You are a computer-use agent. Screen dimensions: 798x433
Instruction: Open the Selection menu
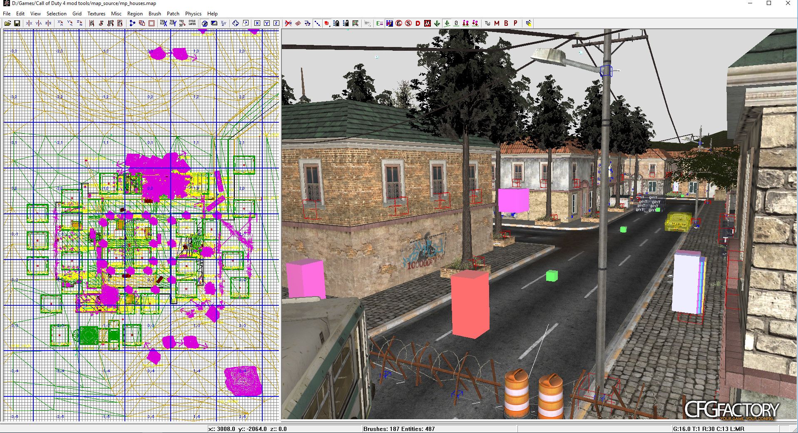56,14
